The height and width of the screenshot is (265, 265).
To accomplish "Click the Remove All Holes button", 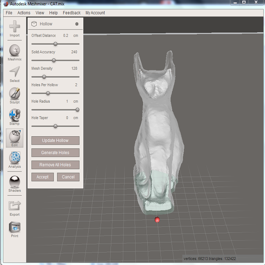I will pos(55,165).
